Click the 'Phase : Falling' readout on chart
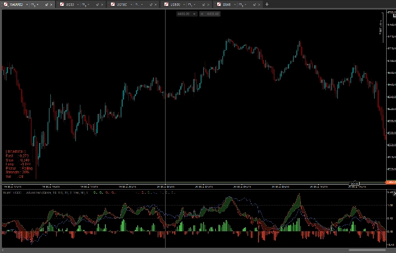The width and height of the screenshot is (396, 253). 19,168
